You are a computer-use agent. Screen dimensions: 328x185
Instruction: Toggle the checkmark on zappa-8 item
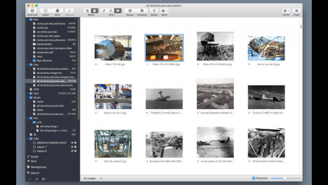pyautogui.click(x=72, y=151)
